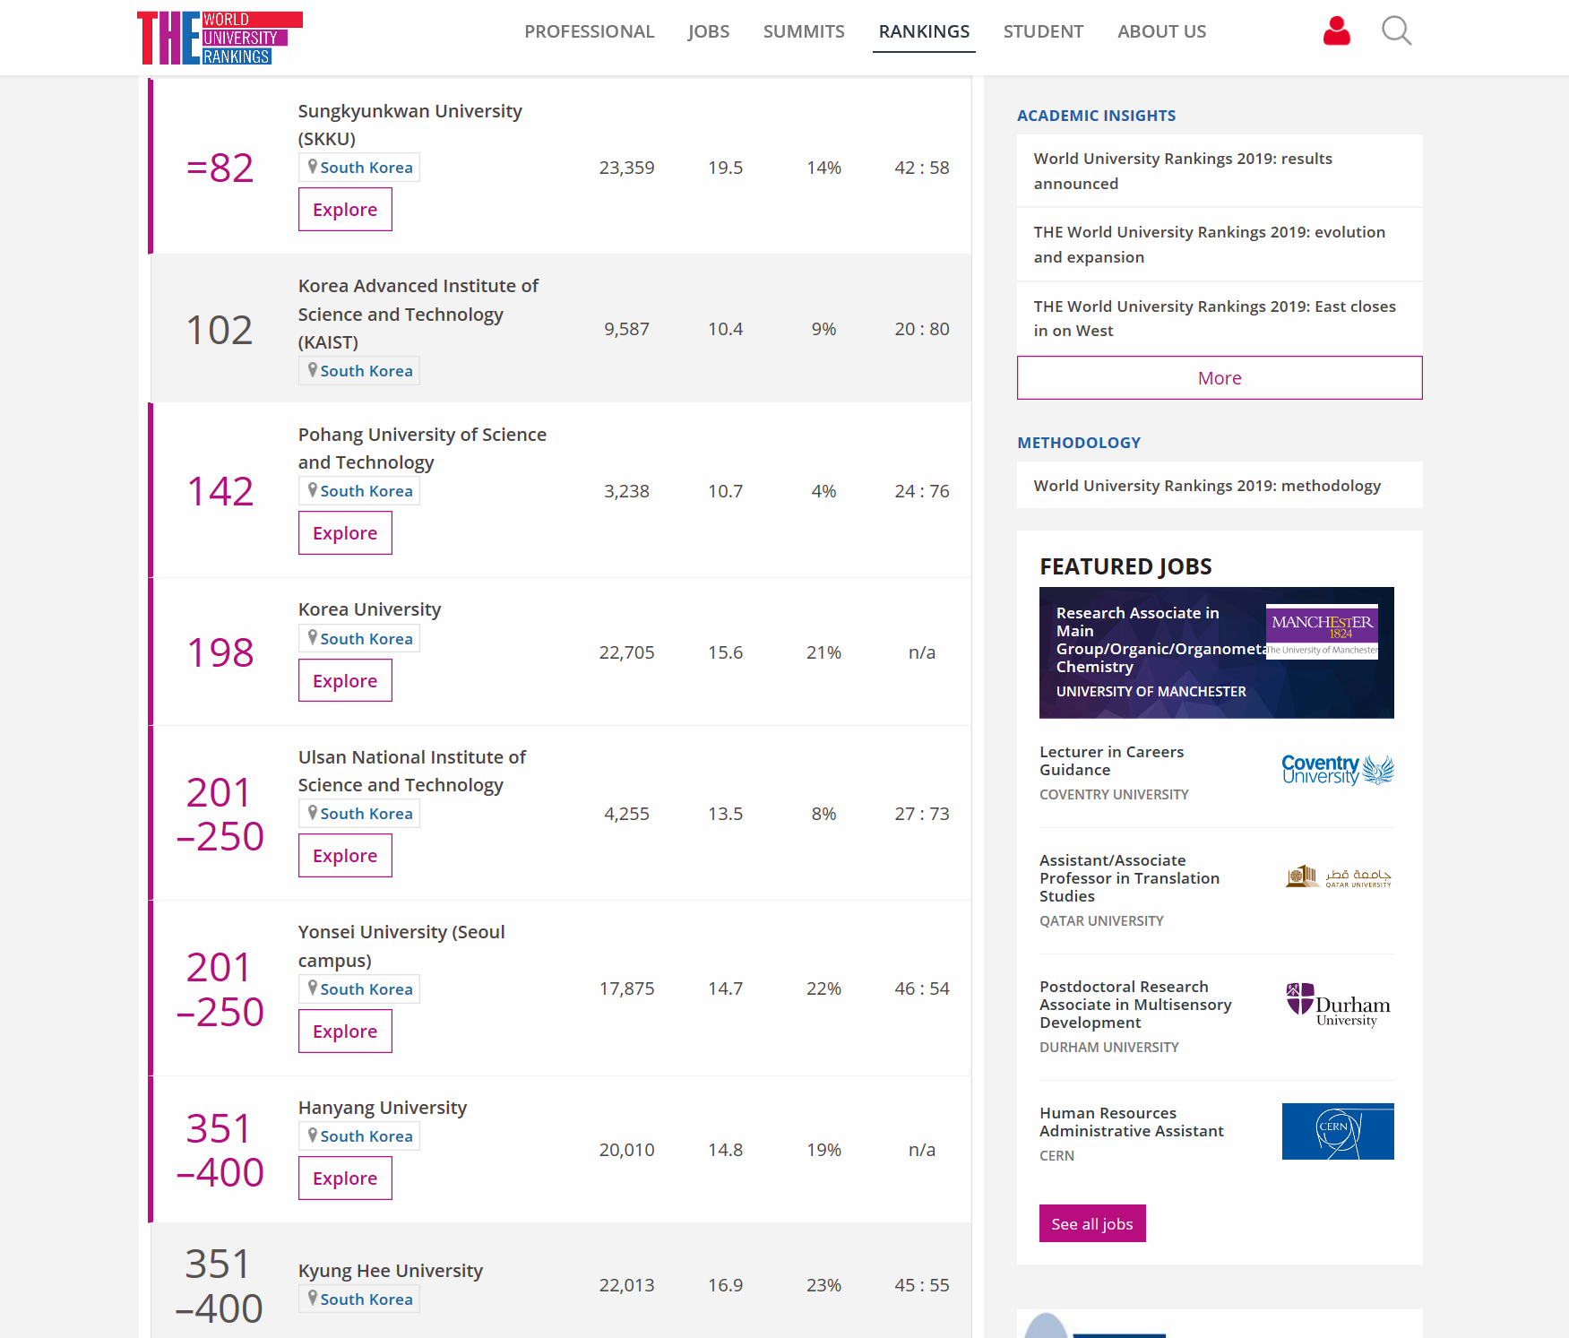Click the THE World University Rankings logo

coord(220,38)
